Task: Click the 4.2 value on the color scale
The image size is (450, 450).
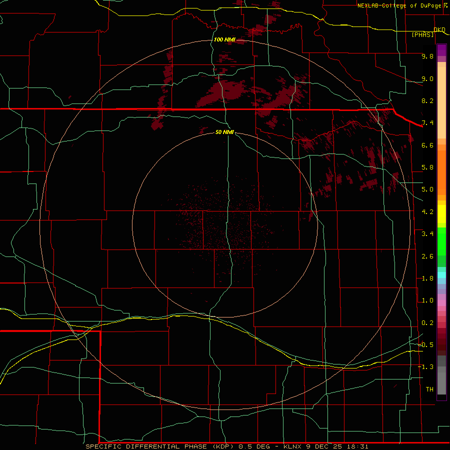Action: [x=427, y=212]
